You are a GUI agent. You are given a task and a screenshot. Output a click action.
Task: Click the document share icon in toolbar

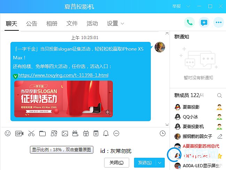tap(54, 133)
